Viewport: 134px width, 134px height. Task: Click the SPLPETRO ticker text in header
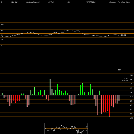click(x=91, y=2)
